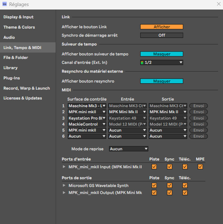Open the Audio settings tab

tap(9, 37)
